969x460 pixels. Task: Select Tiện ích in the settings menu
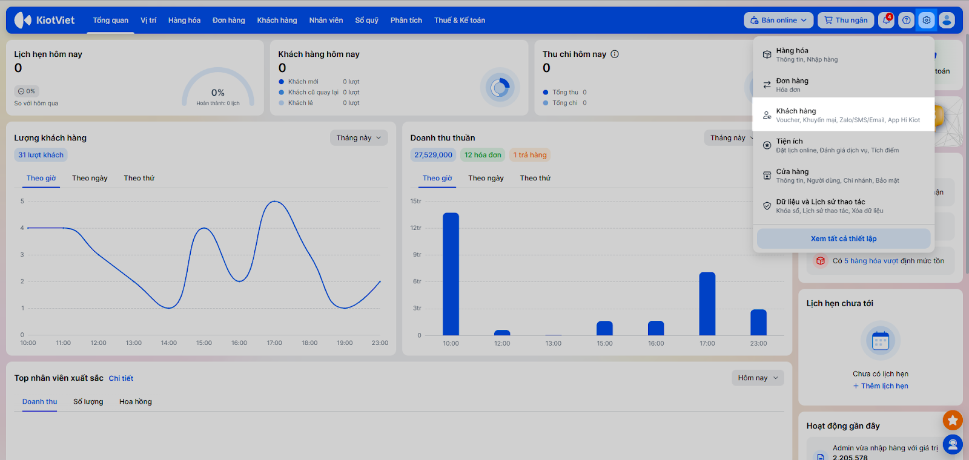[844, 145]
